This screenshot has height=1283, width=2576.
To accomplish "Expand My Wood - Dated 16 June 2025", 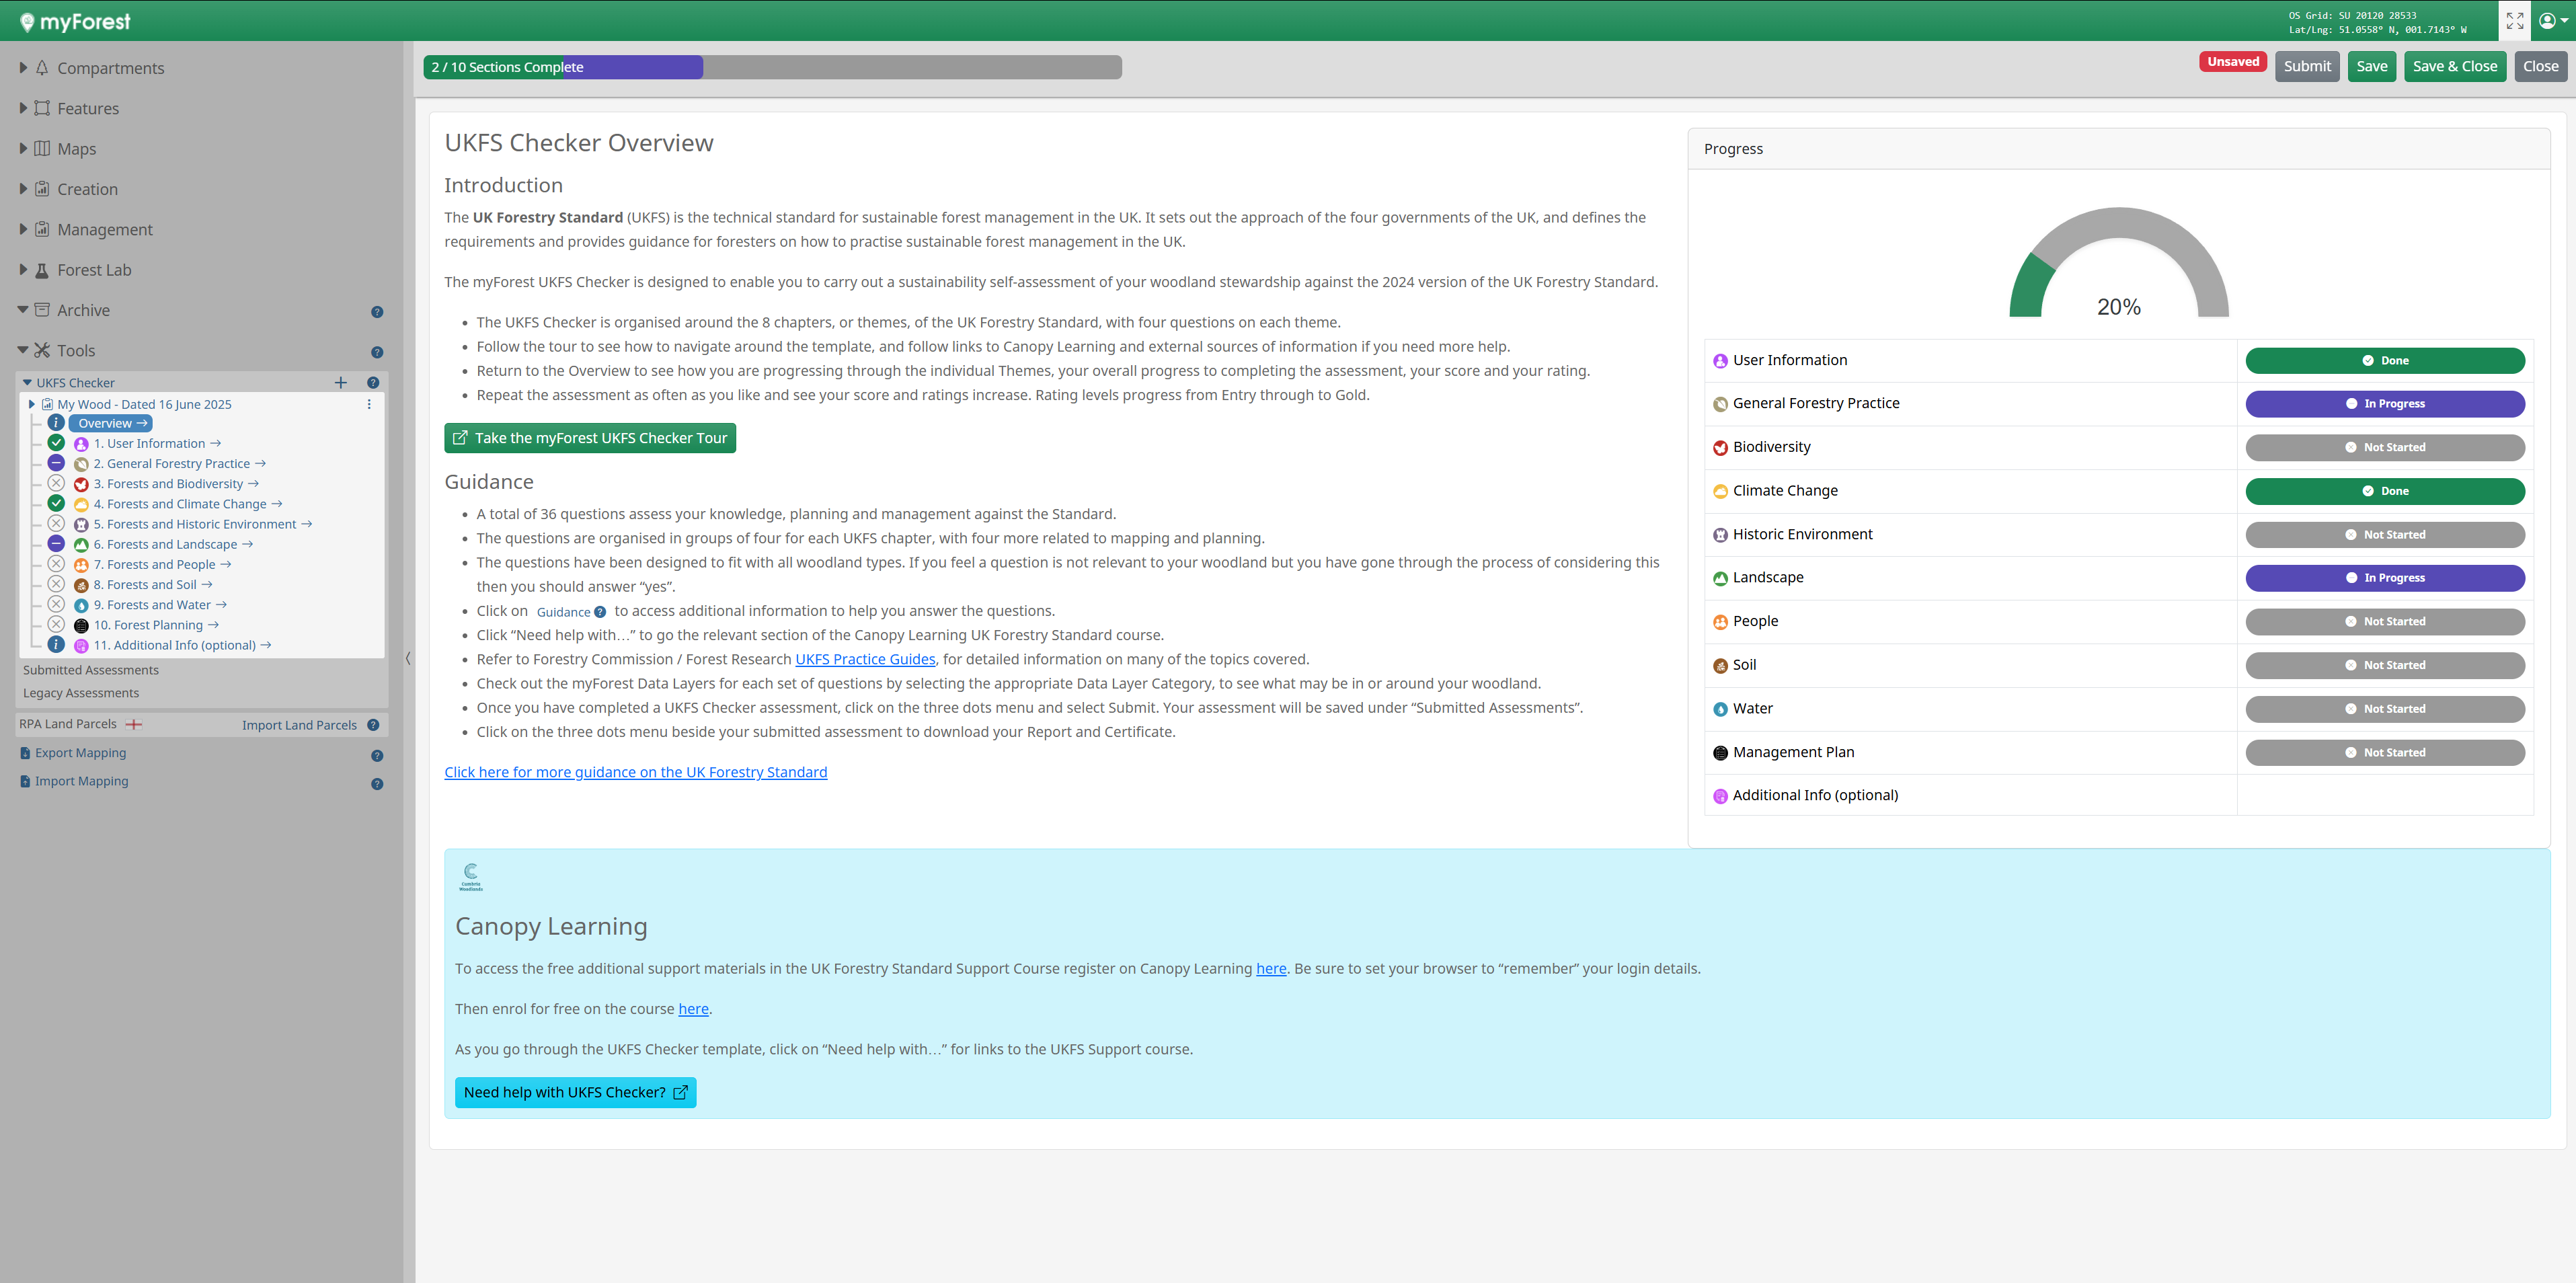I will click(x=32, y=404).
